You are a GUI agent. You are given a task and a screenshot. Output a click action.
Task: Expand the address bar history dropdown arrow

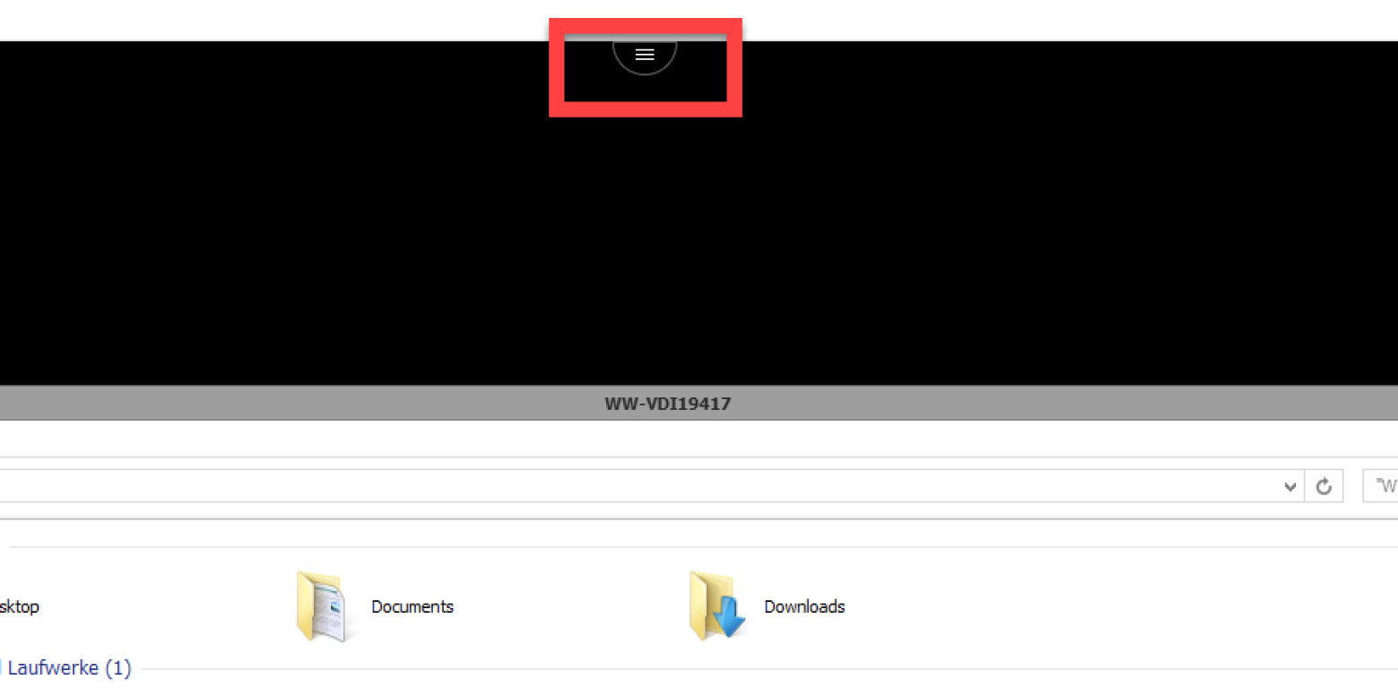click(1289, 486)
